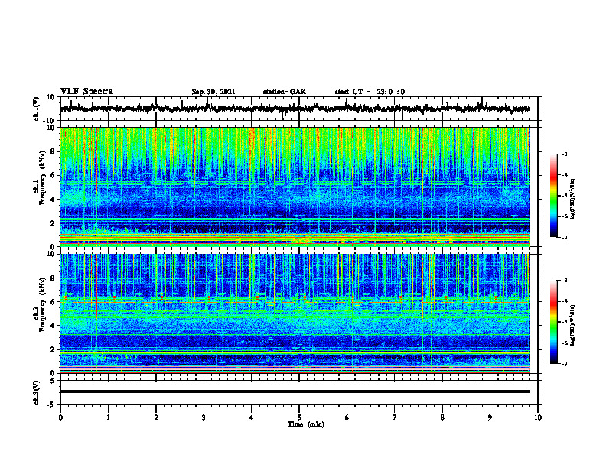Click the "7" tick on the time axis
The height and width of the screenshot is (468, 606).
395,418
